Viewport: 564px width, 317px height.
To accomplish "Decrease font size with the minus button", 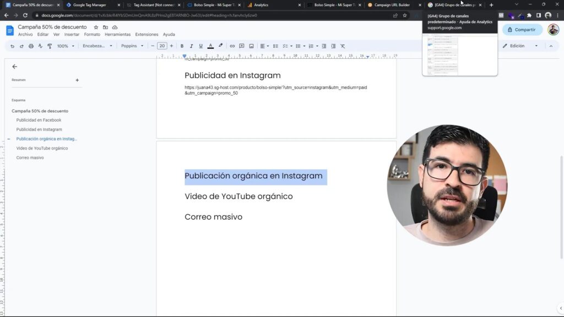I will (x=153, y=46).
